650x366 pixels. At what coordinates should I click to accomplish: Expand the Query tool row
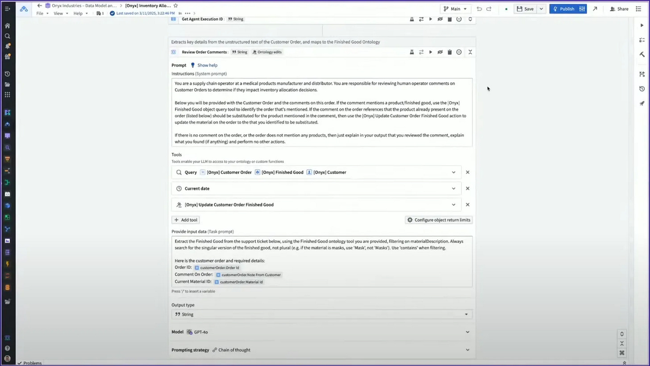pyautogui.click(x=454, y=172)
